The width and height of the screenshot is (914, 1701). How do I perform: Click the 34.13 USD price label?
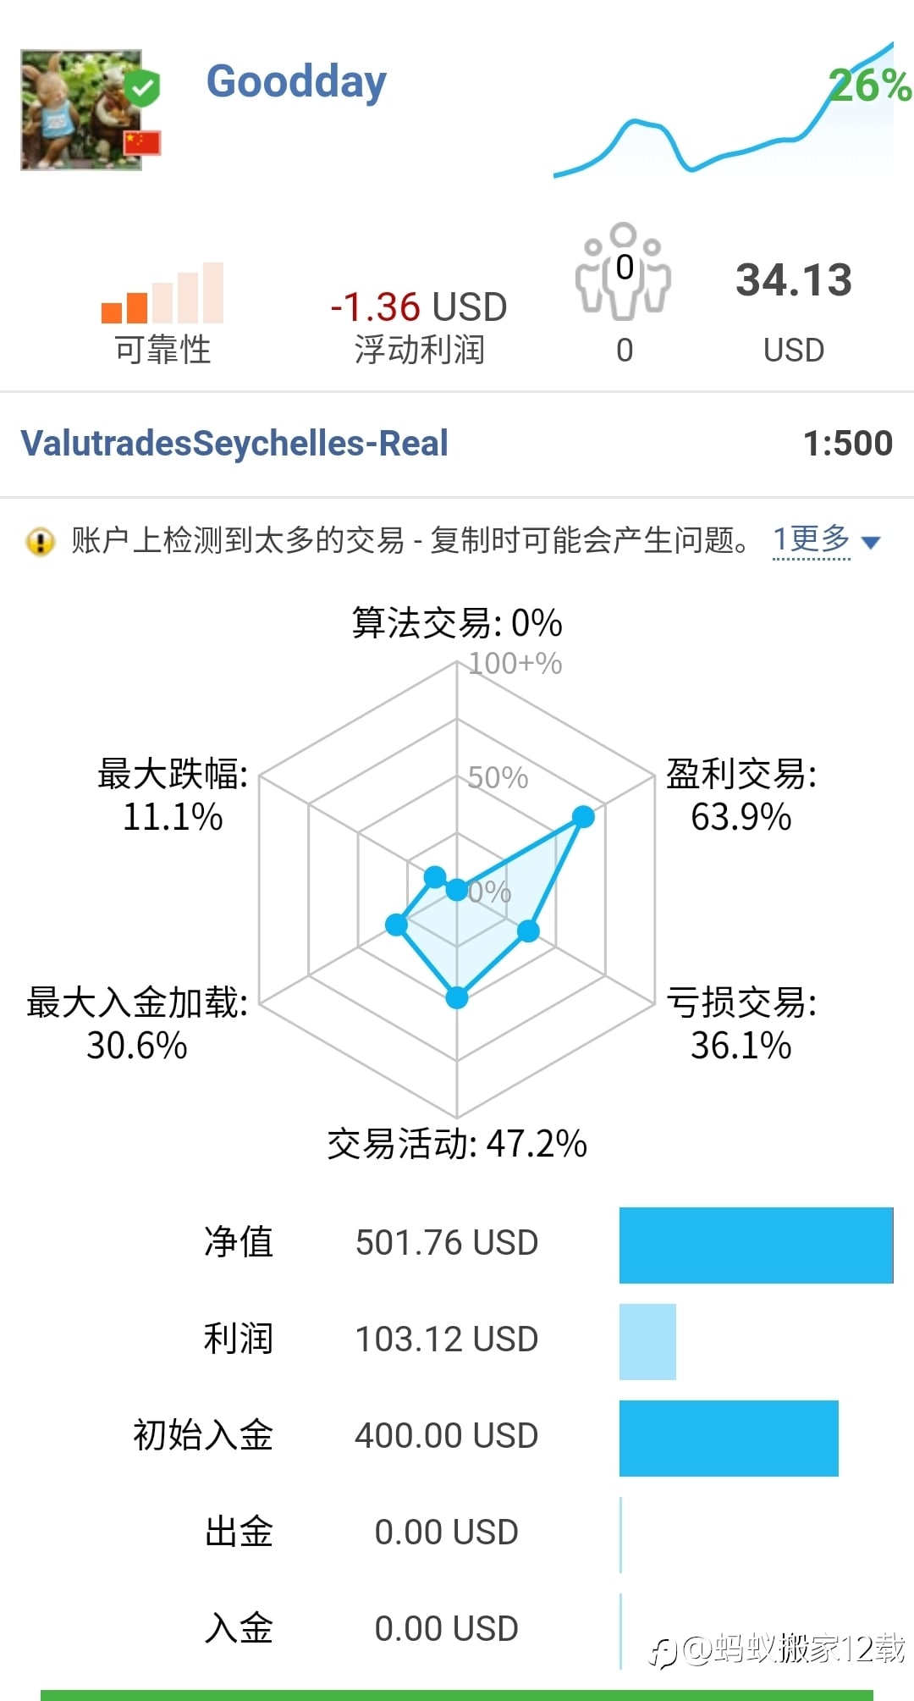tap(793, 280)
